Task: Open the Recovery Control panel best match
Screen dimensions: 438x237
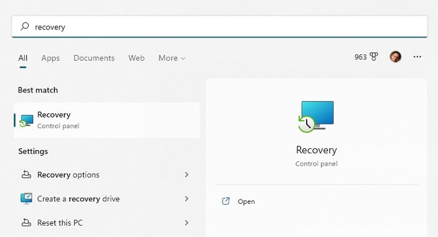Action: (x=107, y=120)
